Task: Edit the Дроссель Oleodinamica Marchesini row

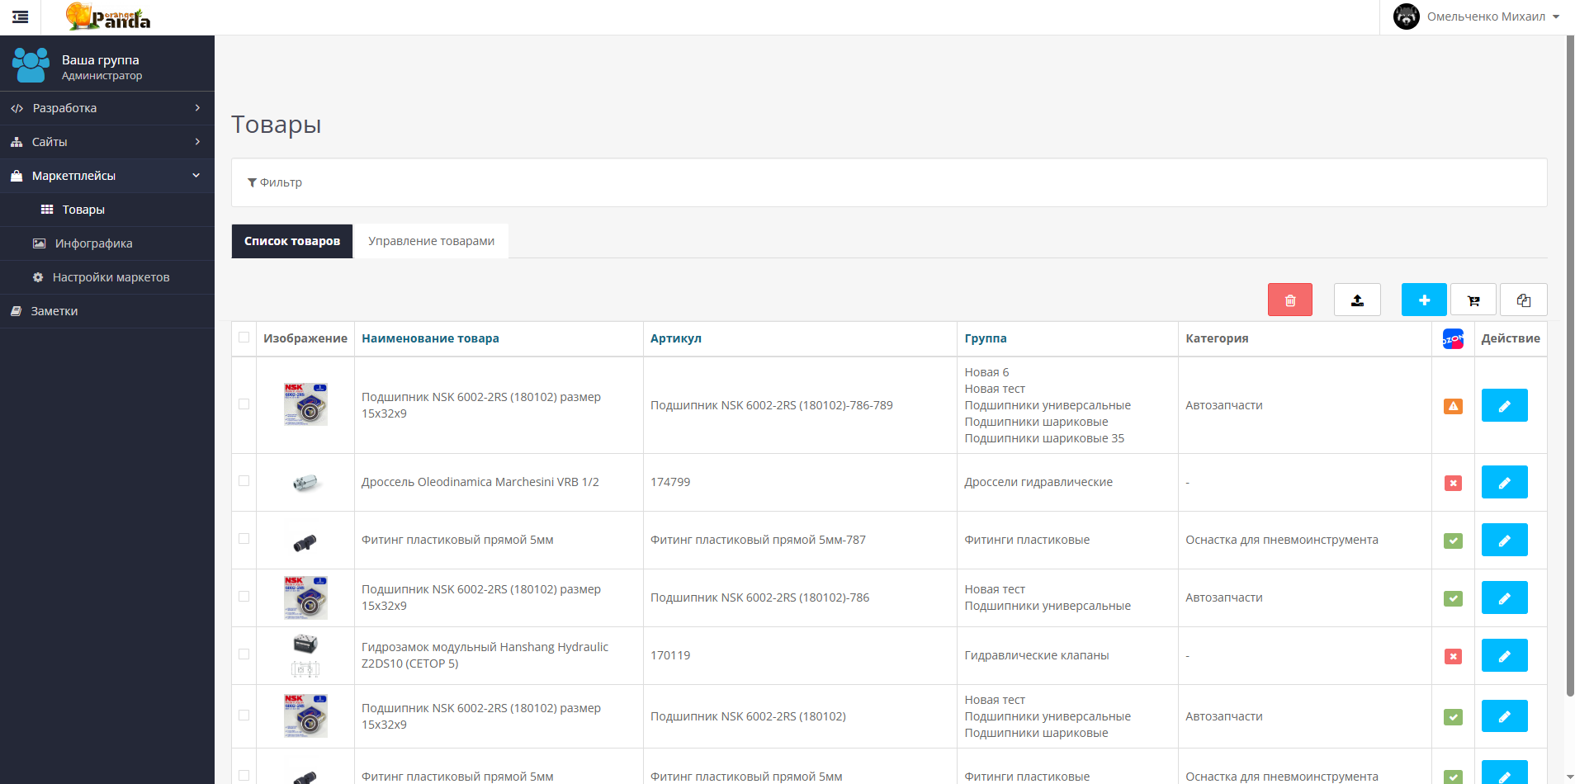Action: (x=1504, y=482)
